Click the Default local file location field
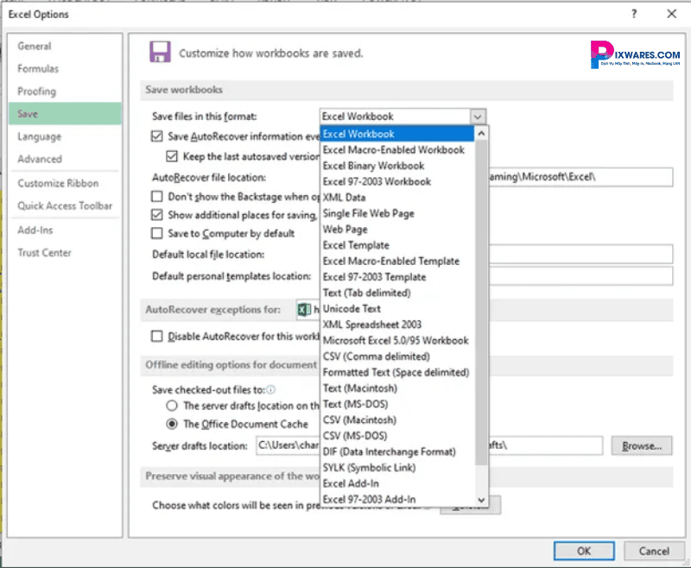 point(580,255)
